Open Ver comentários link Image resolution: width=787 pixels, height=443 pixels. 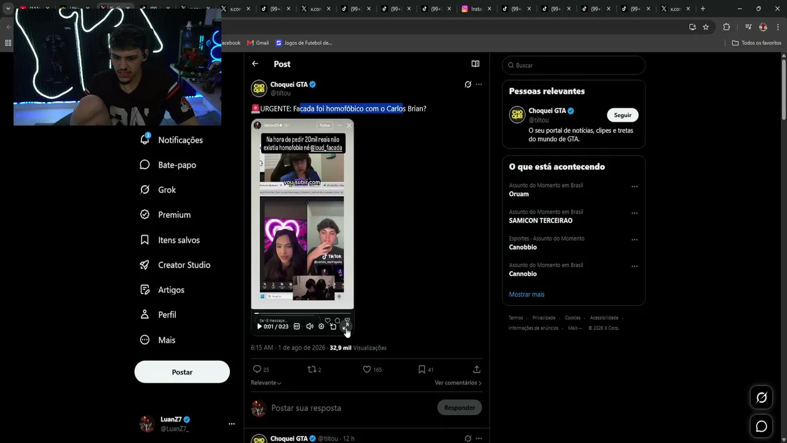tap(458, 383)
